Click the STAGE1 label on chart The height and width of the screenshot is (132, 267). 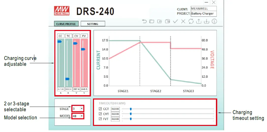123,91
